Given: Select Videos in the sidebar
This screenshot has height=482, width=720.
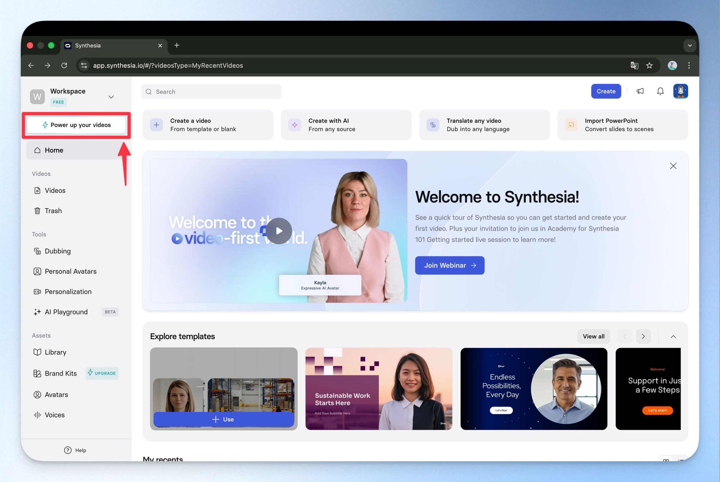Looking at the screenshot, I should point(55,191).
